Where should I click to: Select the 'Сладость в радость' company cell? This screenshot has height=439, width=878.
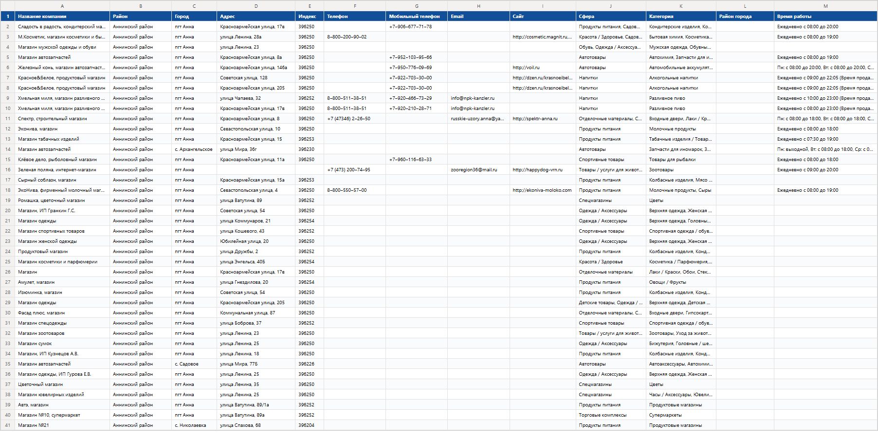pos(62,26)
